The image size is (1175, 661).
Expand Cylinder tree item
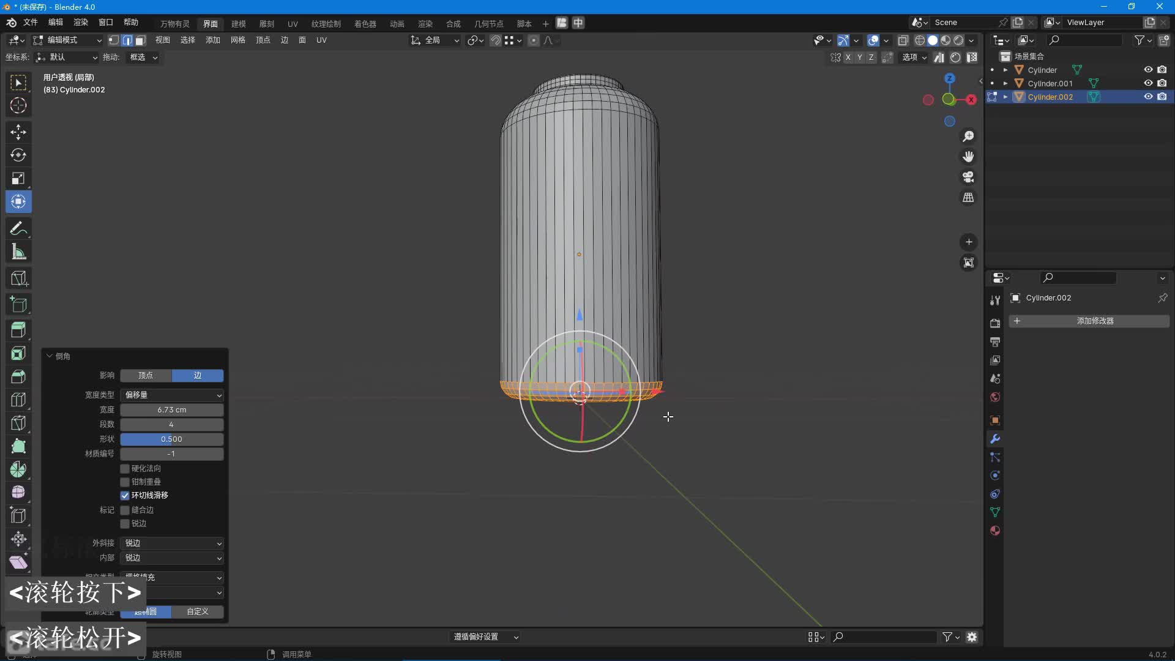(x=1005, y=70)
